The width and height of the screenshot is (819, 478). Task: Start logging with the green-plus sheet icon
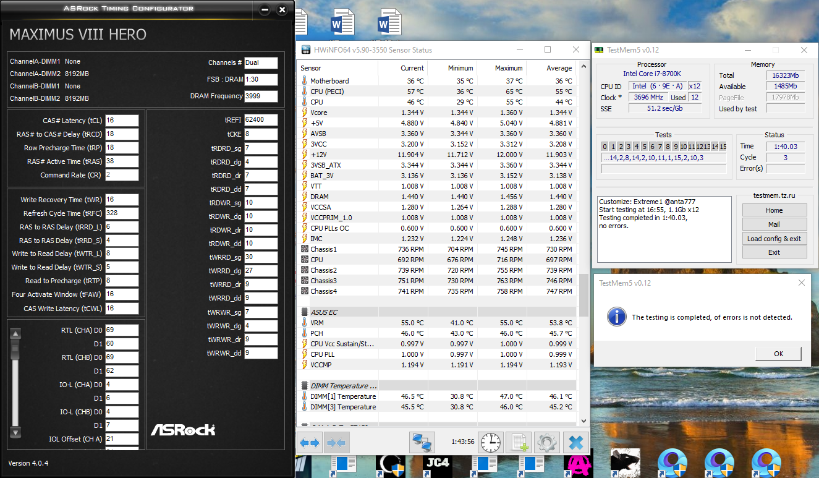pyautogui.click(x=519, y=443)
